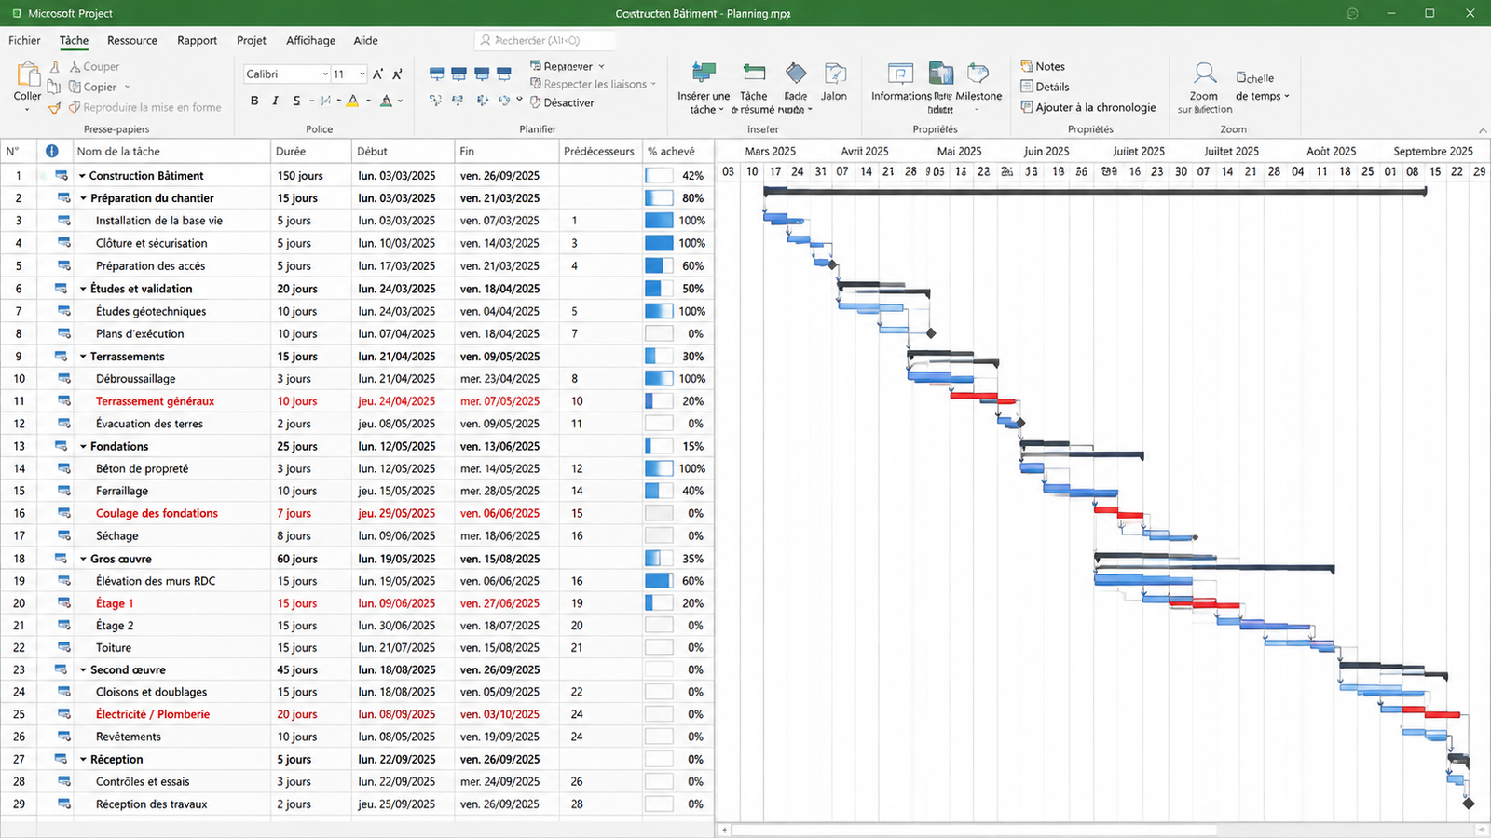Click the Toiture task name
Image resolution: width=1491 pixels, height=838 pixels.
click(x=114, y=647)
